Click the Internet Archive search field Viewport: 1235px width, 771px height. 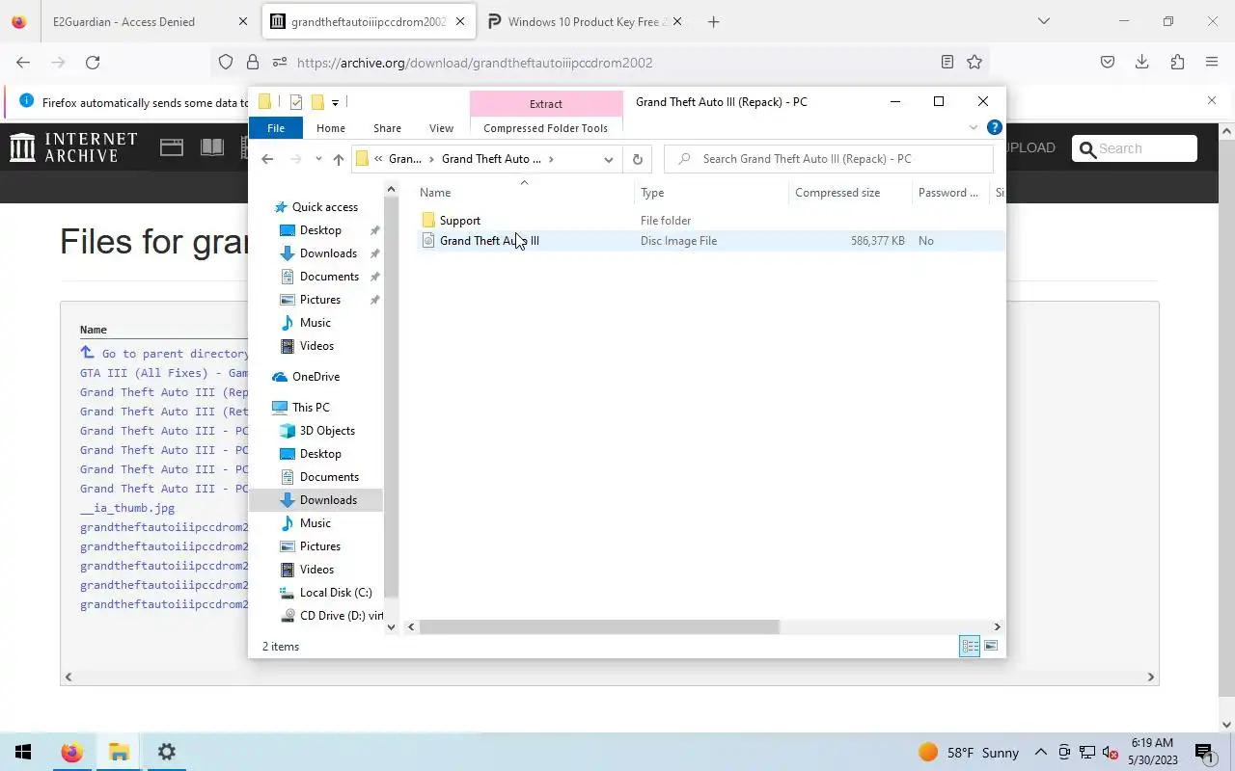tap(1135, 148)
